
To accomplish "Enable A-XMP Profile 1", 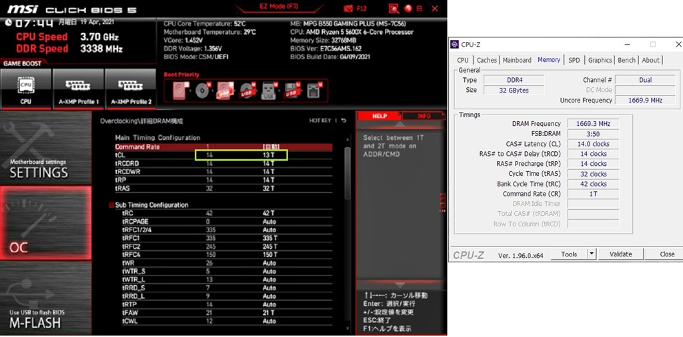I will [x=79, y=89].
